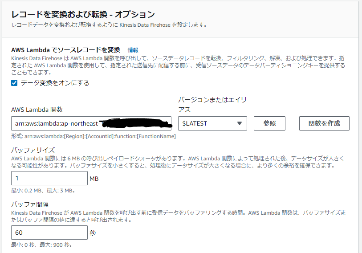Click the バージョンまたはエイリアス label
This screenshot has width=362, height=253.
click(212, 105)
